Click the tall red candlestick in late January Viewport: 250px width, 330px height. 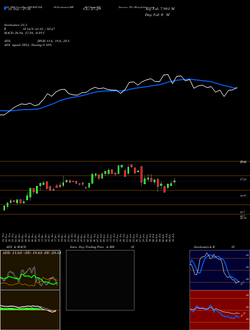(x=141, y=174)
